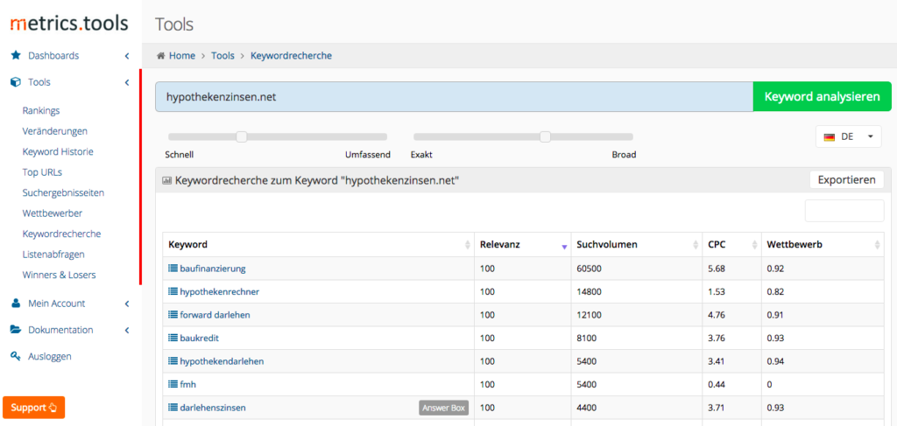Click the list icon next to fmh
This screenshot has height=426, width=897.
click(x=173, y=384)
